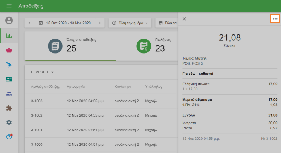Open the Inventory management cart icon

9,65
